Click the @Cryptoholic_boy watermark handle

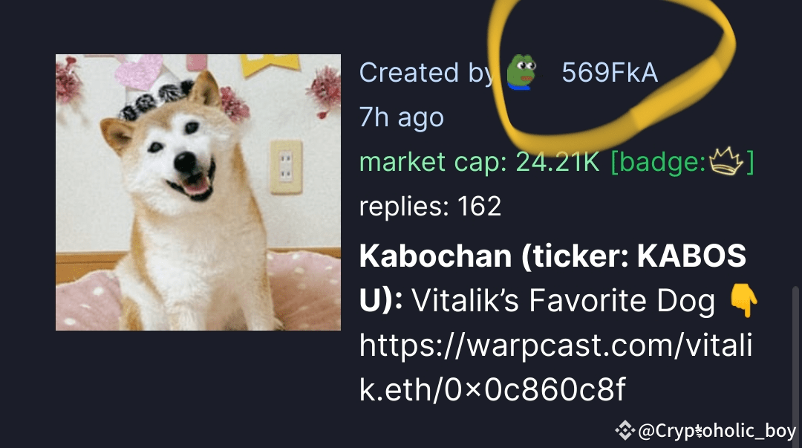click(717, 431)
